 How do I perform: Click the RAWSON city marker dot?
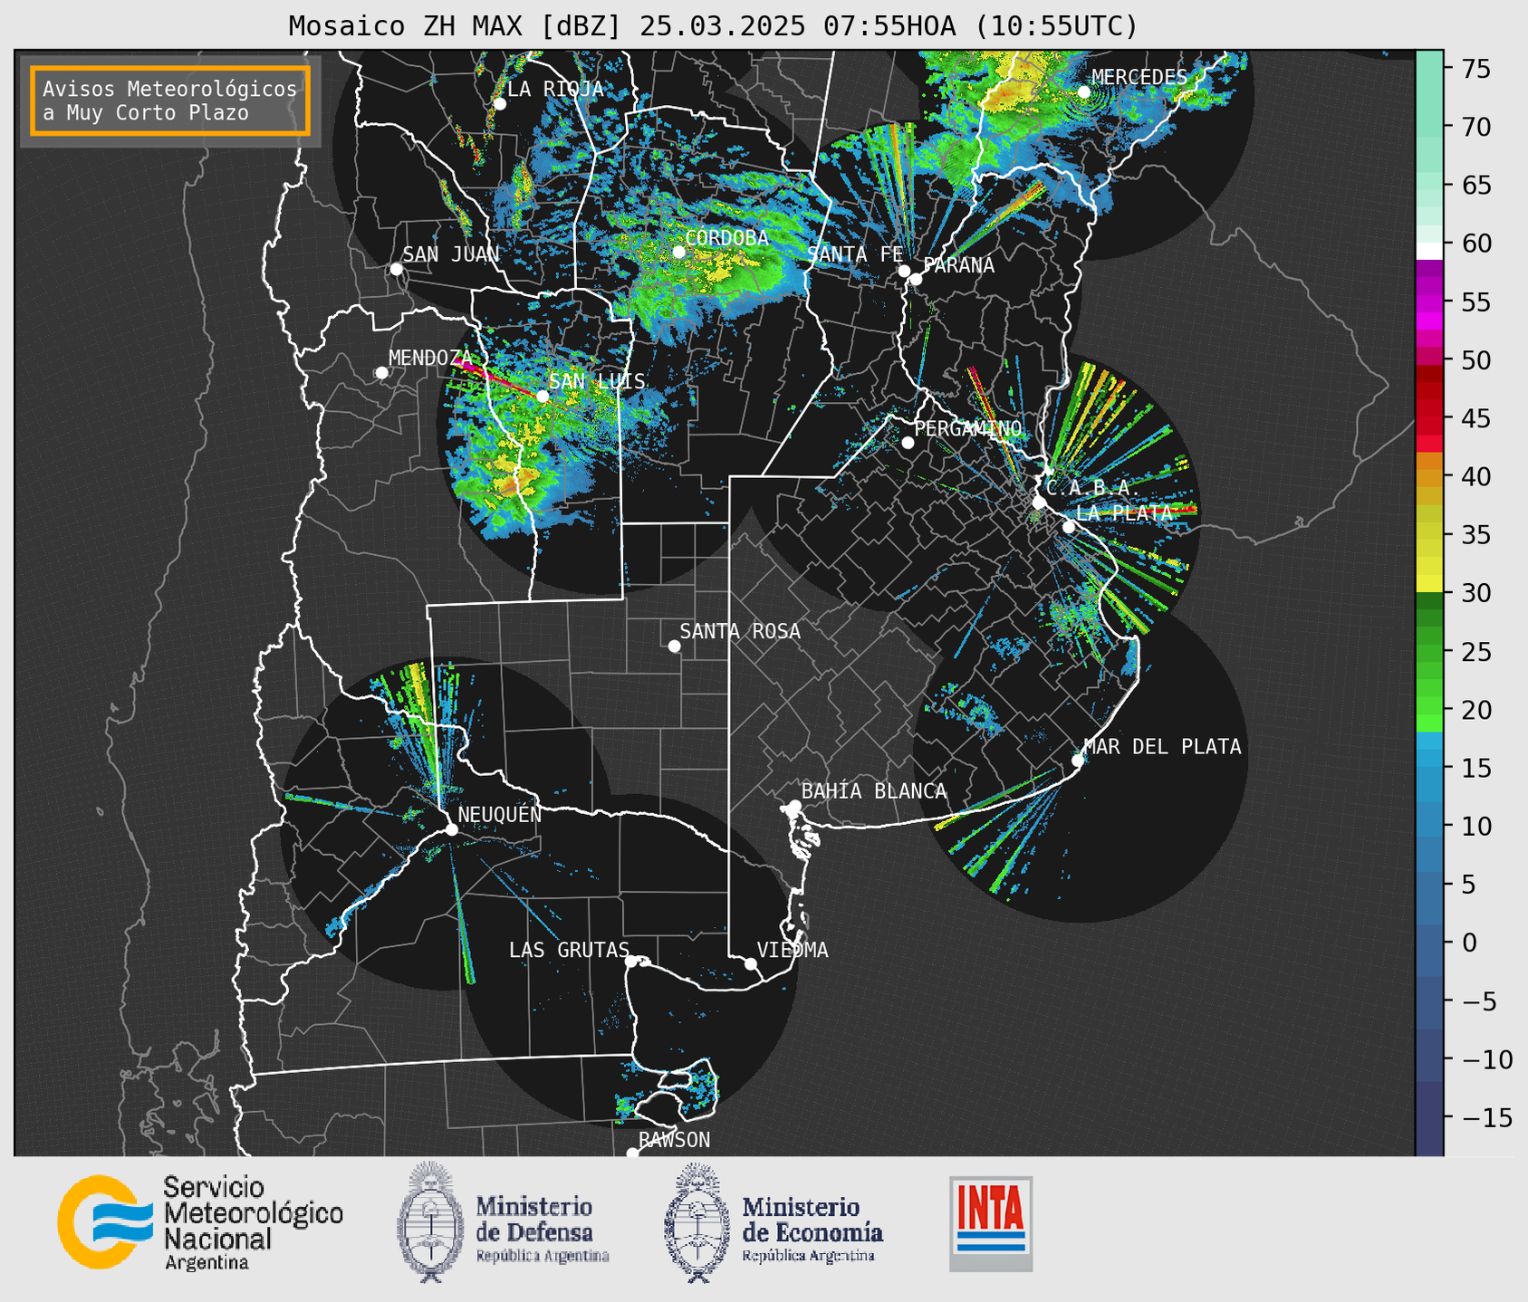[x=632, y=1154]
